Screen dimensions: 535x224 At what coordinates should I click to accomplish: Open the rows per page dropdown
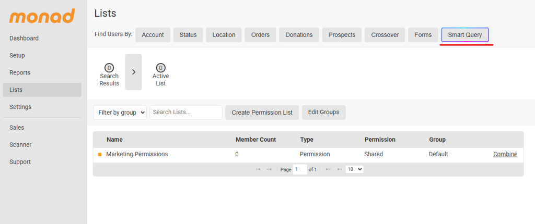[355, 169]
